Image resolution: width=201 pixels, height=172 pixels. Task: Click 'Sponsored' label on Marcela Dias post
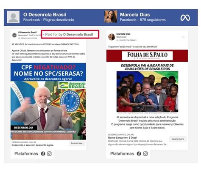pos(121,37)
